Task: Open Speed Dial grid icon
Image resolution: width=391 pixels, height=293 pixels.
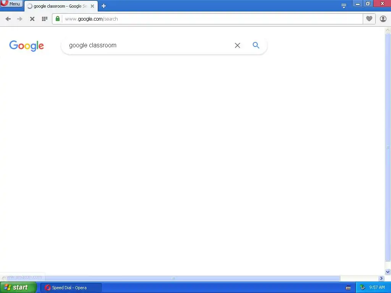Action: [45, 19]
